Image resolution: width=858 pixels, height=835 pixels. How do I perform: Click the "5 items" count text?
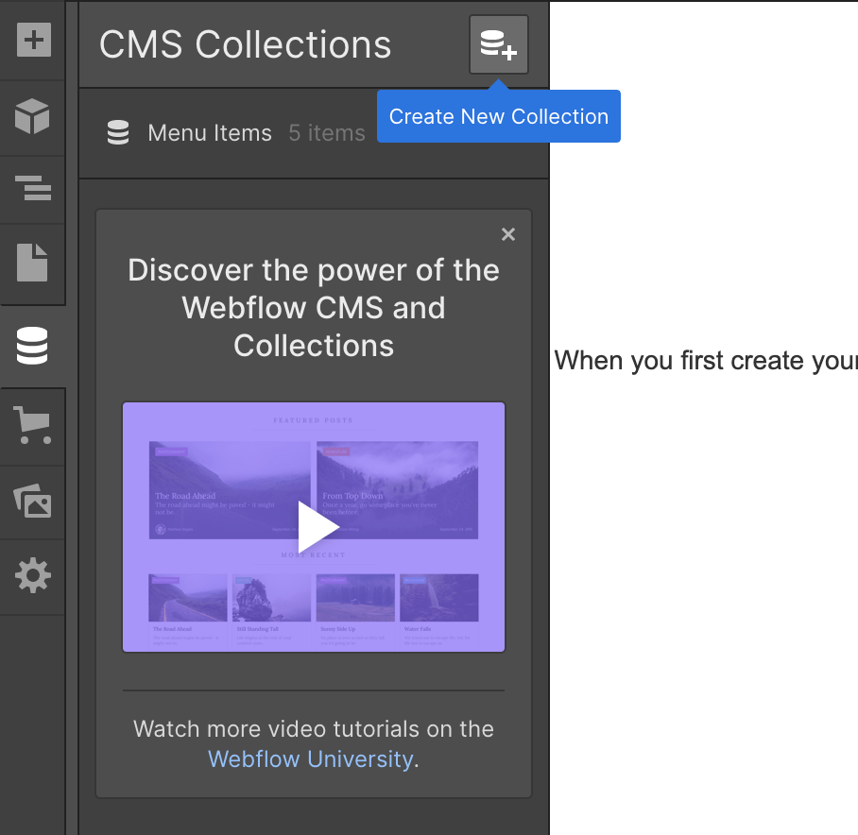[x=327, y=133]
